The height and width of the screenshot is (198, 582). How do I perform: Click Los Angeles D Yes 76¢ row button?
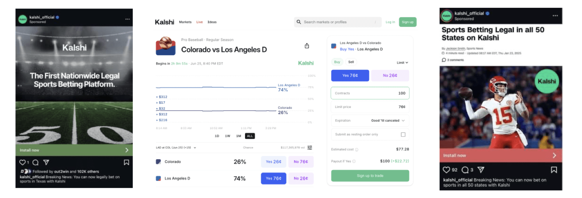(x=273, y=179)
